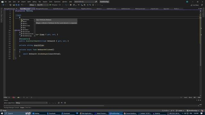
Task: Click the FRA language indicator in taskbar
Action: (x=191, y=113)
